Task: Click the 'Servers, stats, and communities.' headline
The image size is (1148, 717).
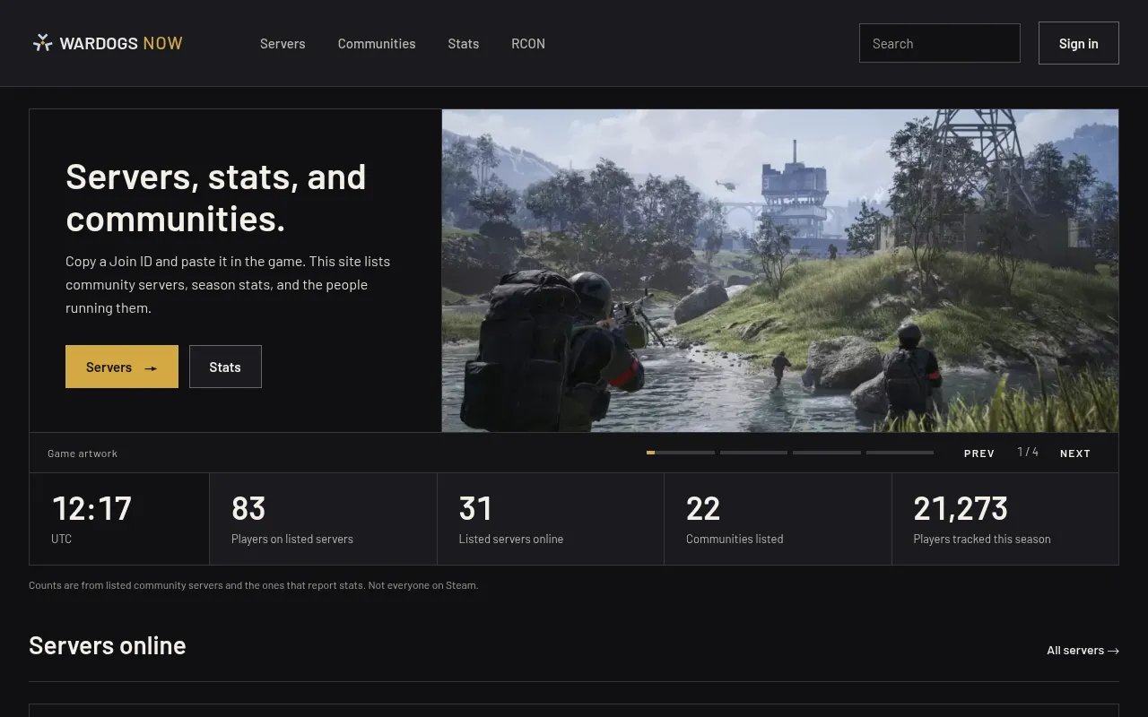Action: tap(216, 197)
